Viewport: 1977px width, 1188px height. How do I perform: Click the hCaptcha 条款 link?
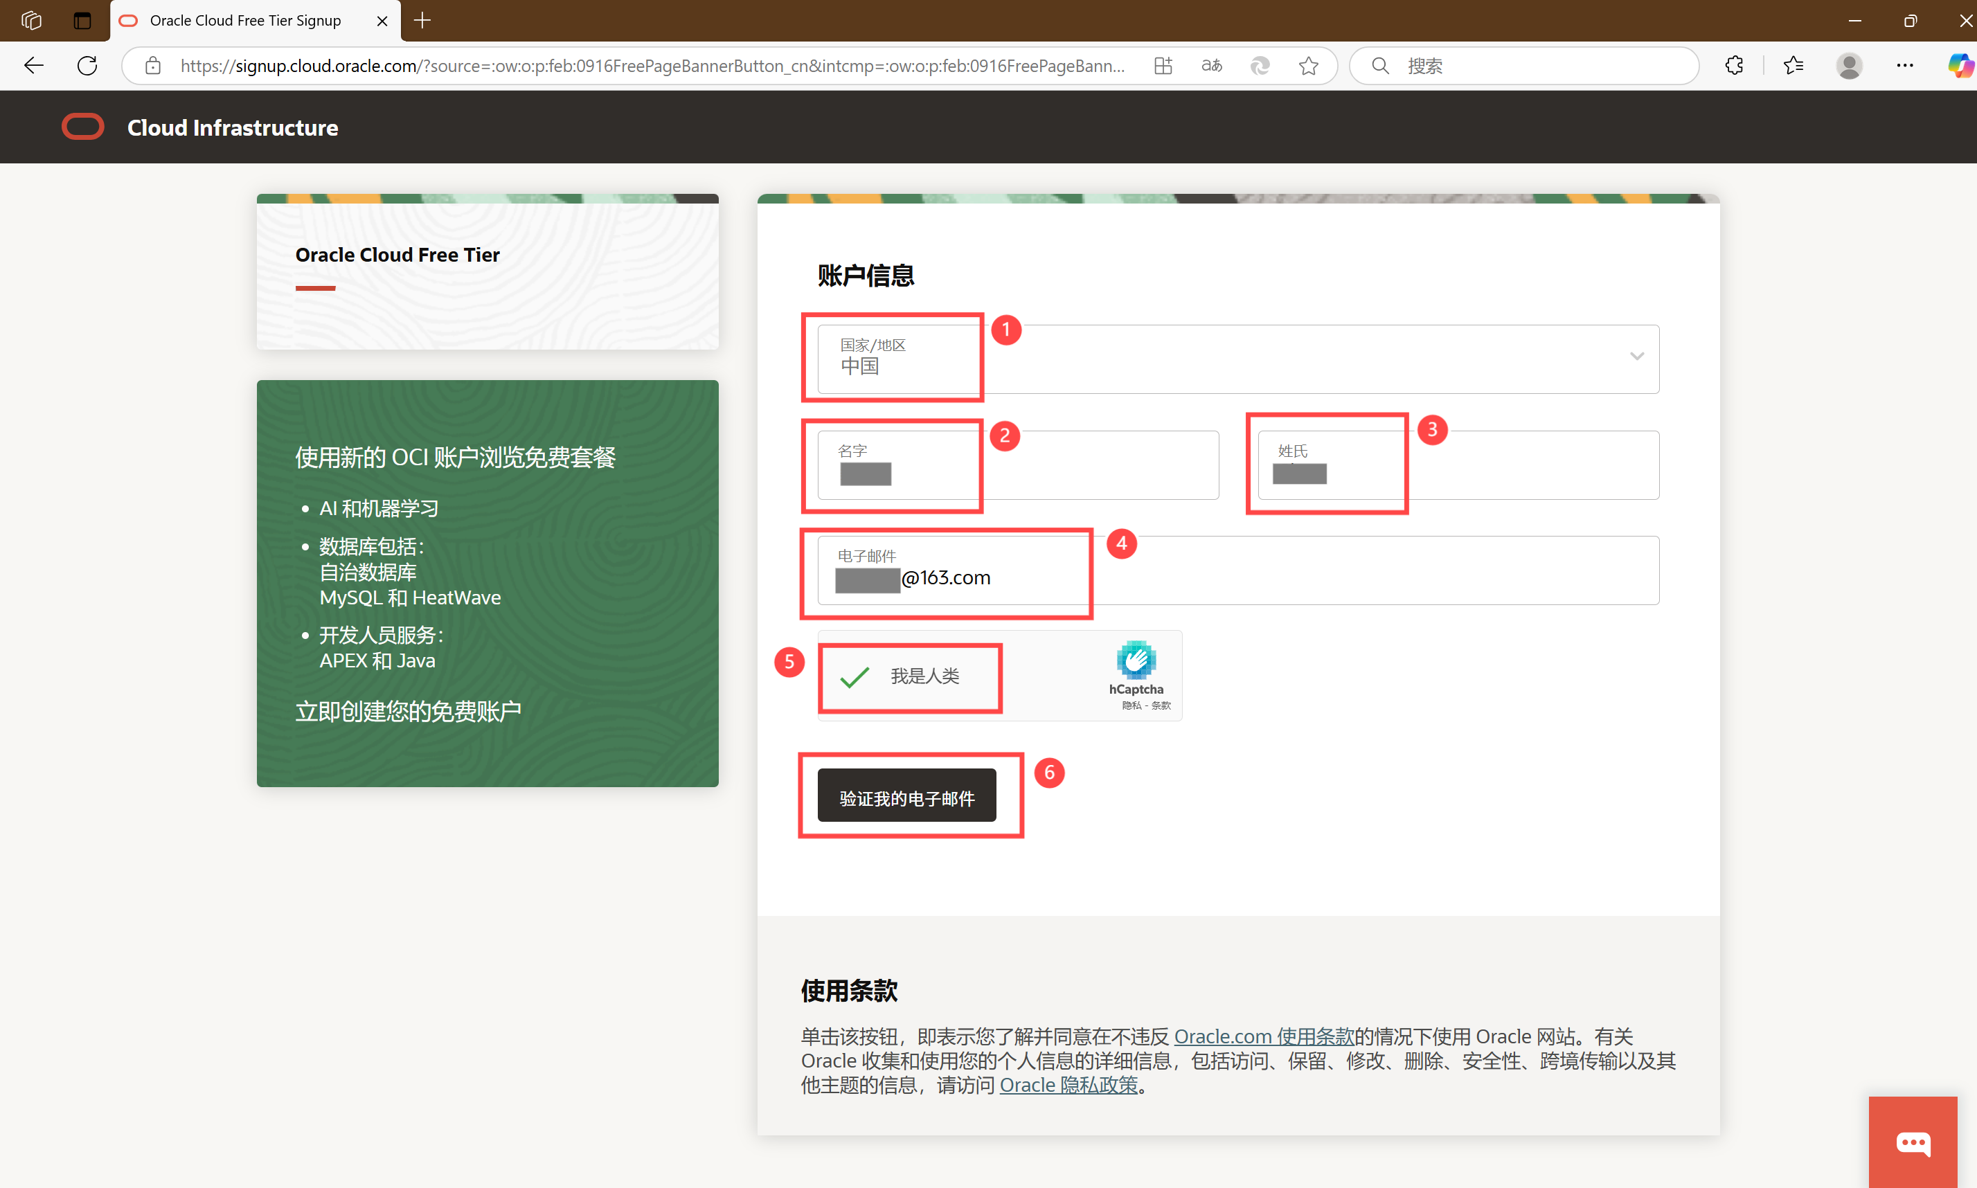point(1161,705)
